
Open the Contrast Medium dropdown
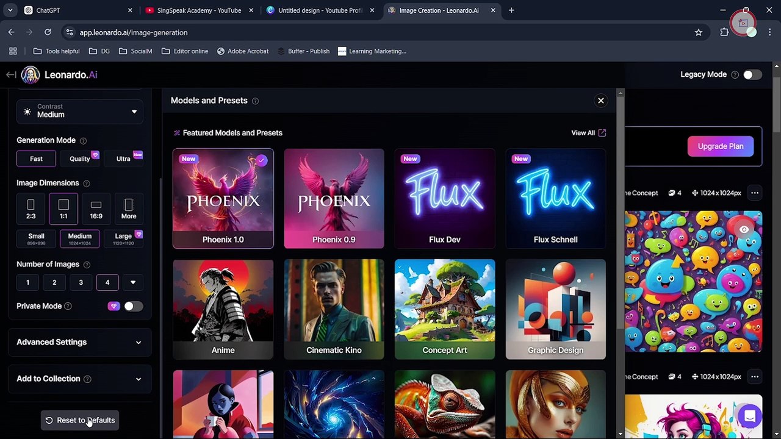pyautogui.click(x=80, y=111)
